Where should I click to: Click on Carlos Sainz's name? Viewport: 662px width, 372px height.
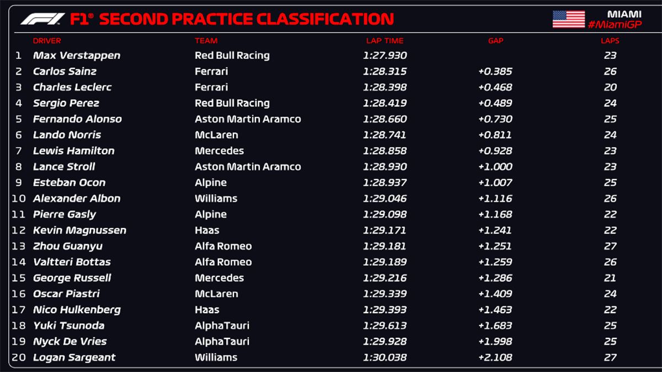coord(65,72)
